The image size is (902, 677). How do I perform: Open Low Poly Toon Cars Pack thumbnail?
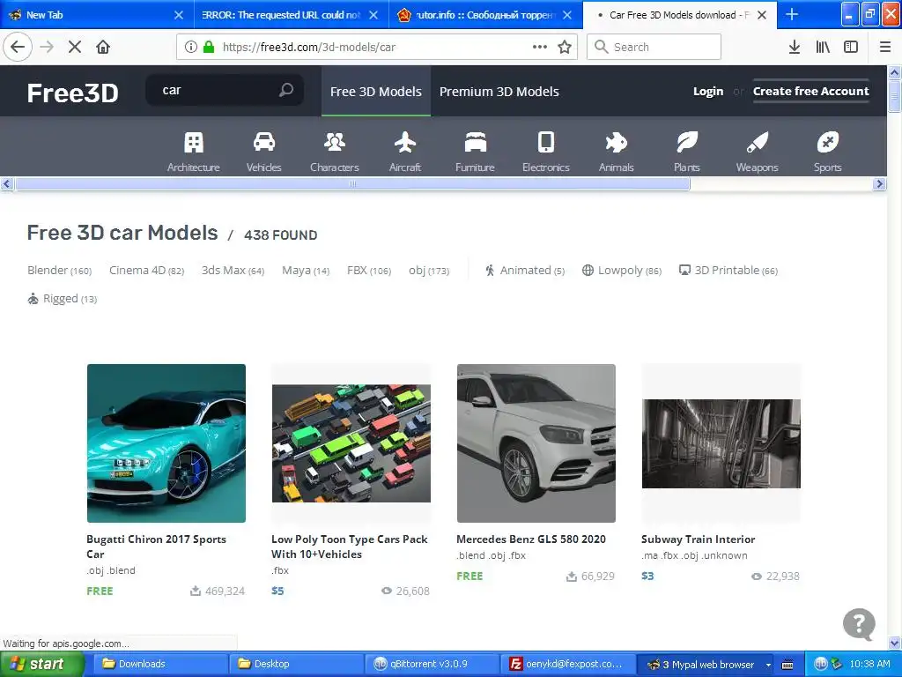pos(351,443)
